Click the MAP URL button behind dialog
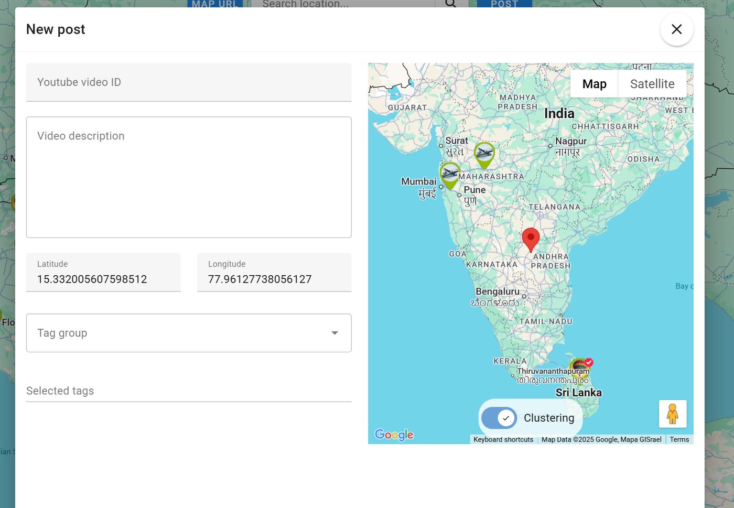Image resolution: width=734 pixels, height=508 pixels. click(x=215, y=4)
